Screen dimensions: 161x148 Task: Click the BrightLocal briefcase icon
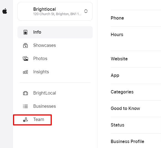click(25, 93)
